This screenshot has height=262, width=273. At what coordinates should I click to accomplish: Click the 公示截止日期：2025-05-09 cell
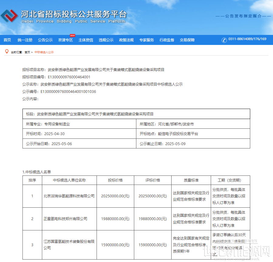point(193,144)
